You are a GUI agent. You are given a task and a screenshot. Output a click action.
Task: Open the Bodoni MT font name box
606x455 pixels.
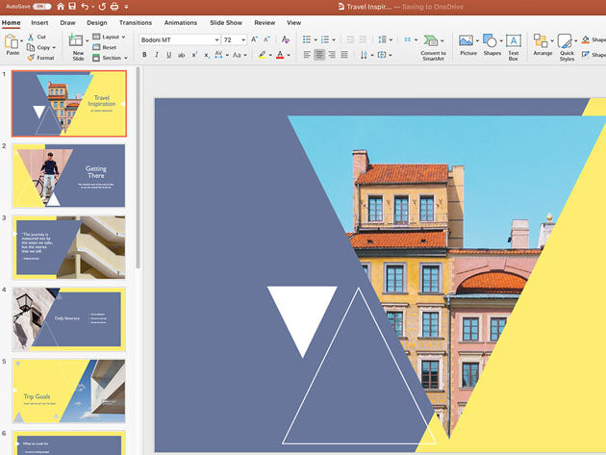178,39
